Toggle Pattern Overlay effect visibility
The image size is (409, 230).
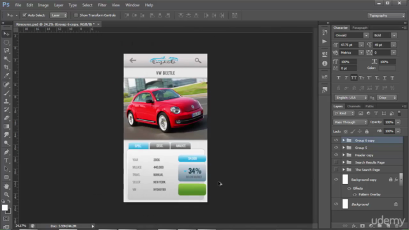click(x=355, y=194)
